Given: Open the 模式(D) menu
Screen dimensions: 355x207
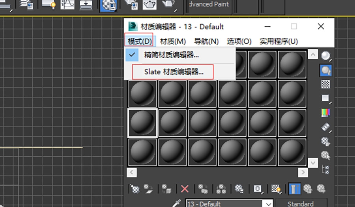Looking at the screenshot, I should (x=140, y=41).
